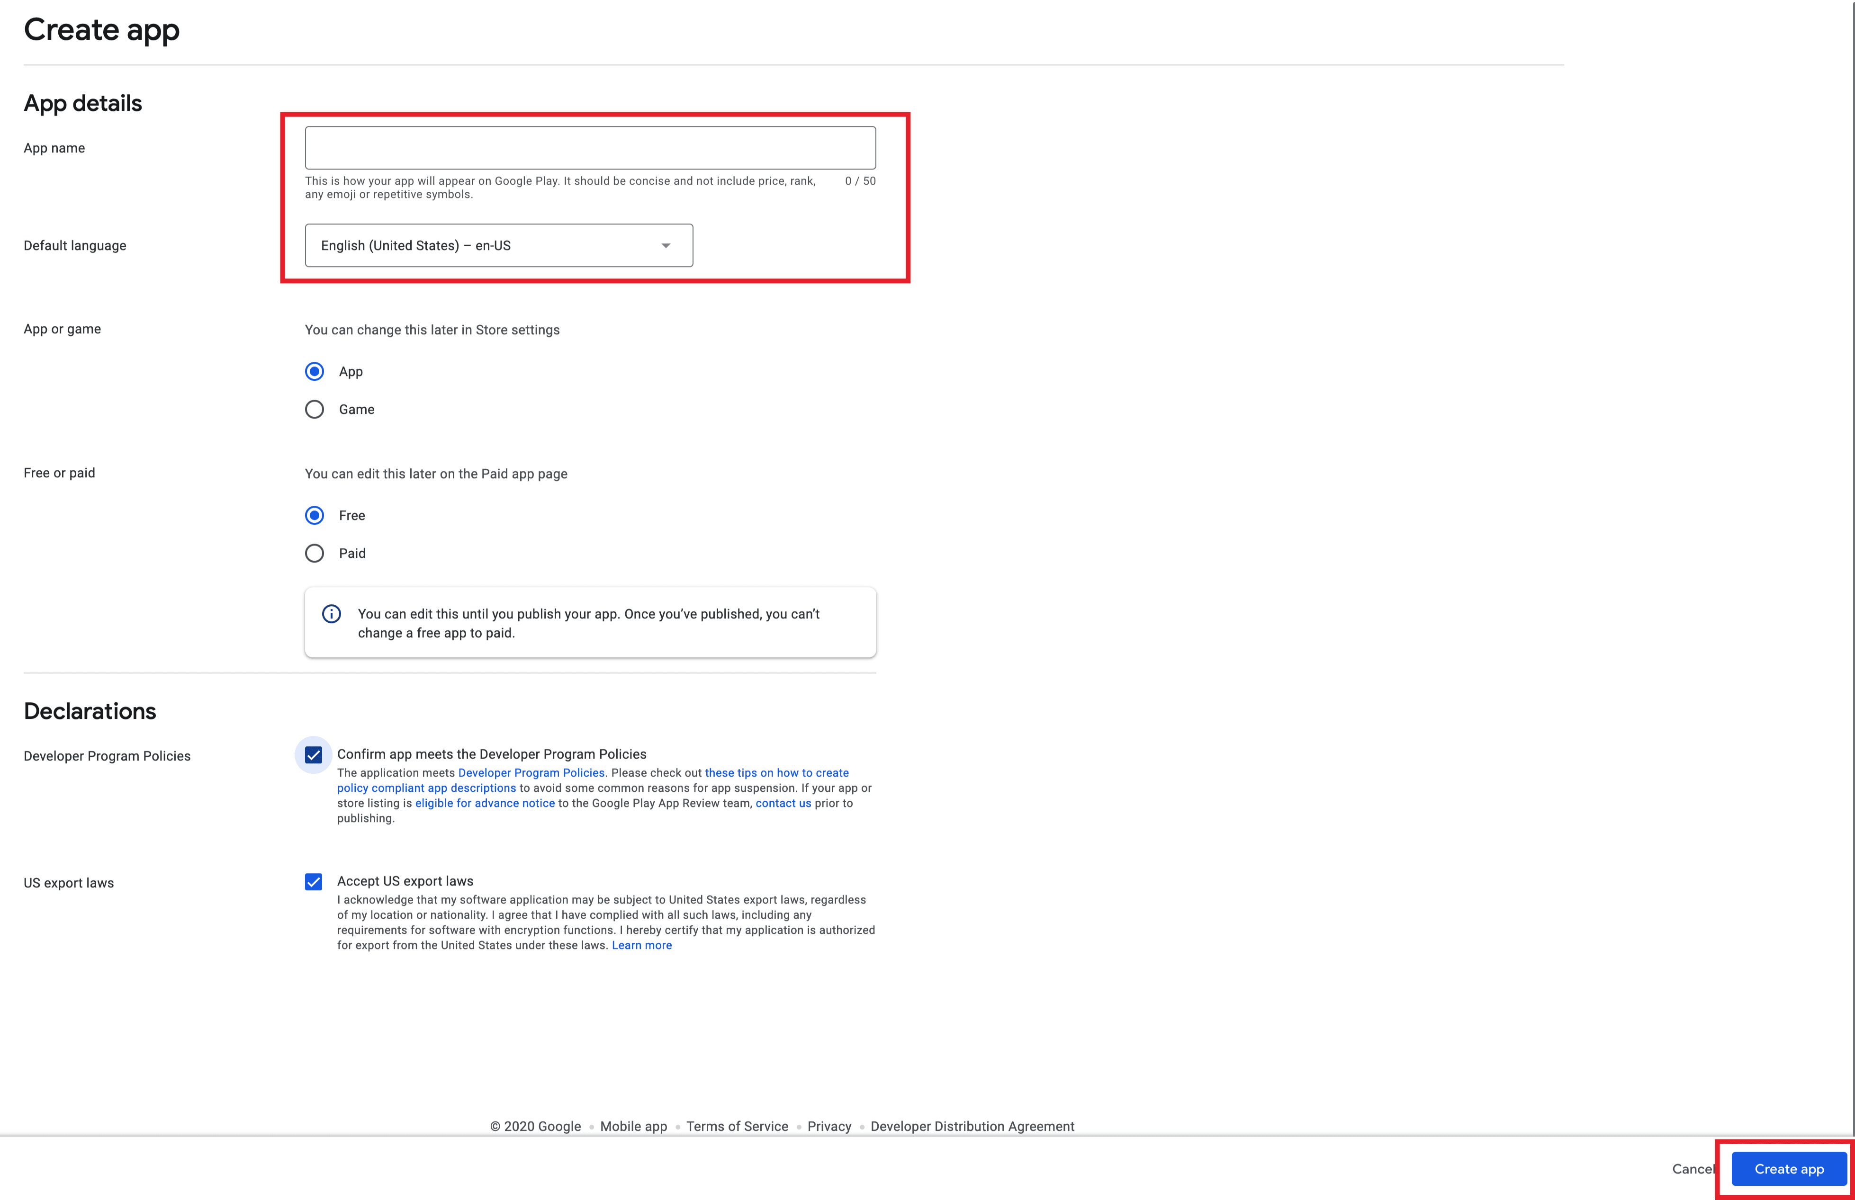Follow the policy compliant app descriptions tips link
The width and height of the screenshot is (1855, 1200).
(425, 787)
